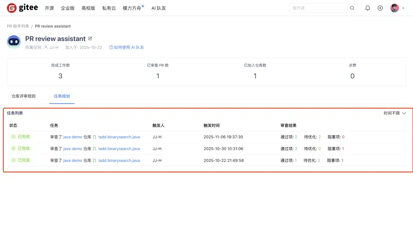Click the 触发时间 column header

coord(211,125)
